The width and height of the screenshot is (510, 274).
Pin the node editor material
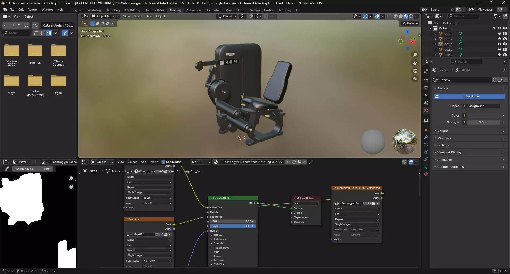(x=311, y=162)
